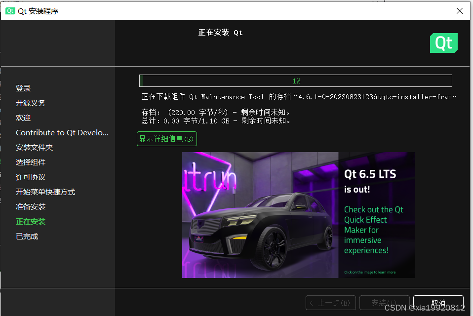Click the 'Qt 6.5 LTS is out!' banner headline

click(x=370, y=182)
